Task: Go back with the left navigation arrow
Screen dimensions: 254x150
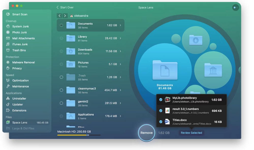Action: [x=59, y=16]
